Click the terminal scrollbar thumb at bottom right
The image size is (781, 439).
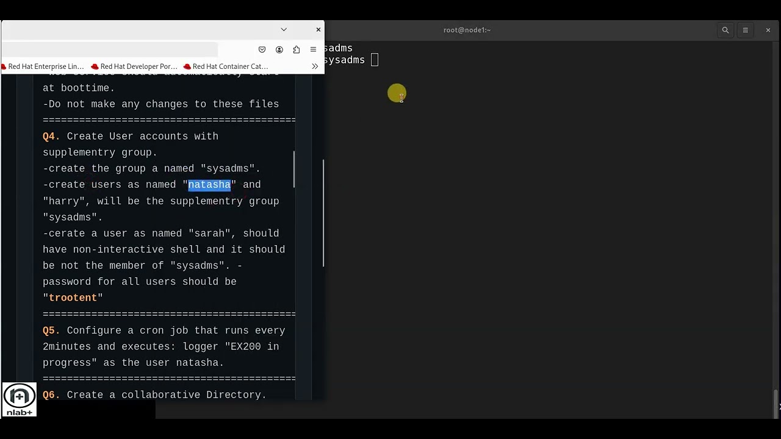coord(777,402)
